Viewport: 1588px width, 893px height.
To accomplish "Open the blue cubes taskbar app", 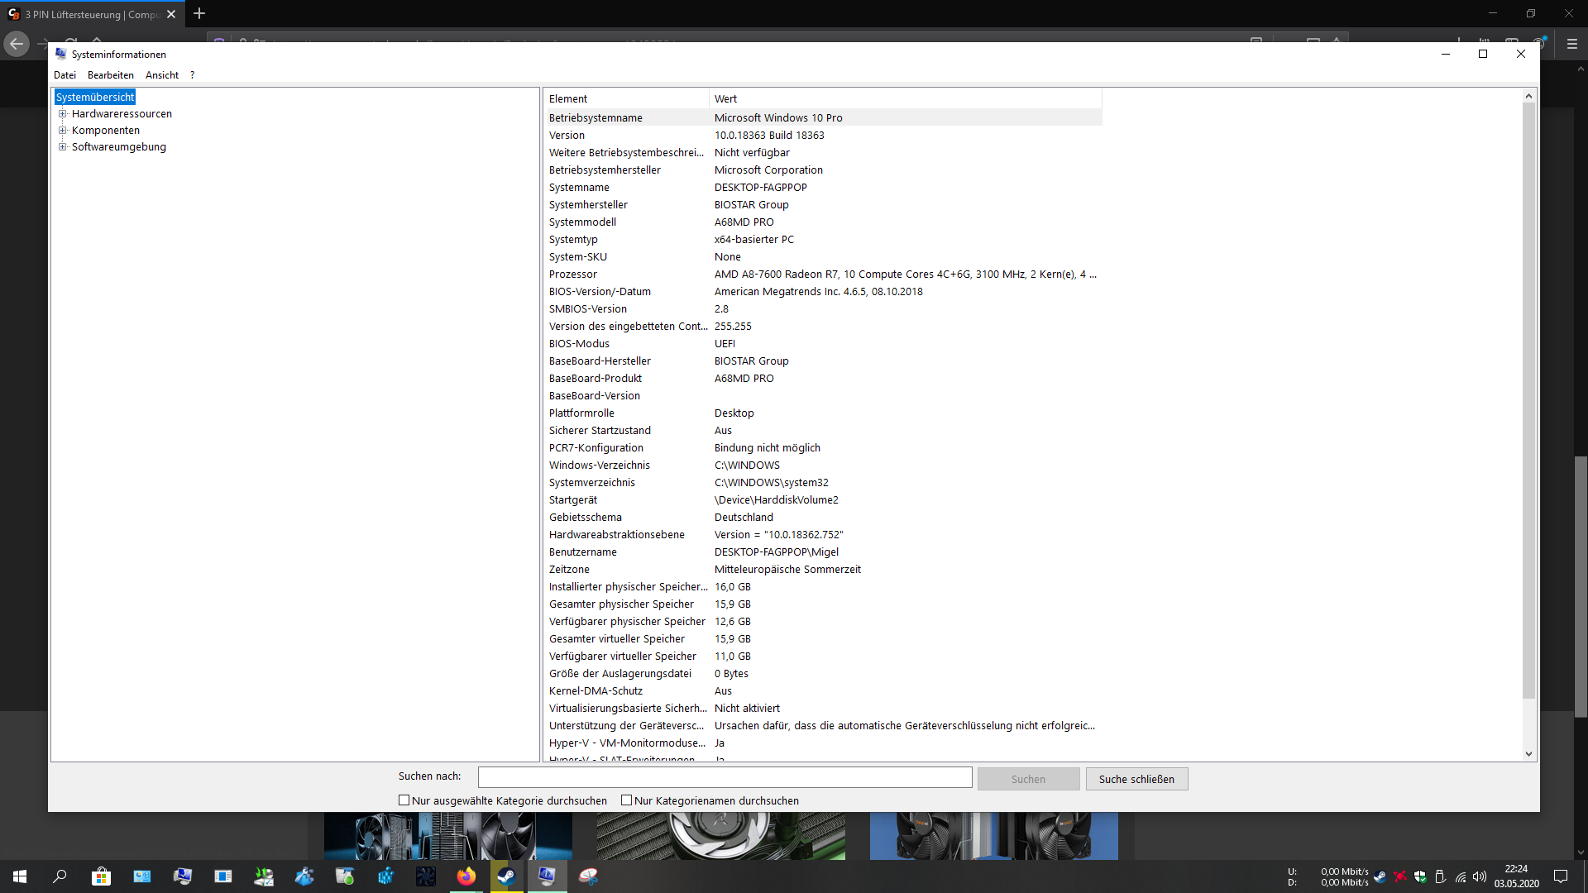I will 385,876.
